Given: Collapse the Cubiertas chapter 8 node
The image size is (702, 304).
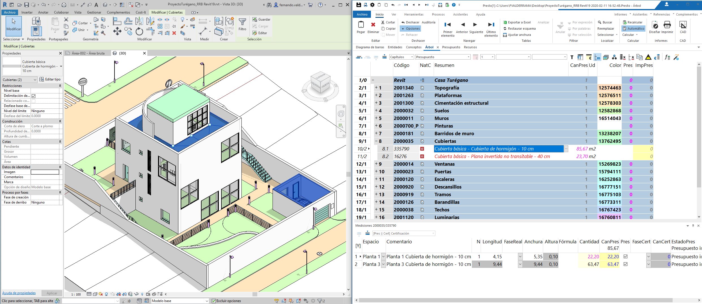Looking at the screenshot, I should click(x=376, y=141).
